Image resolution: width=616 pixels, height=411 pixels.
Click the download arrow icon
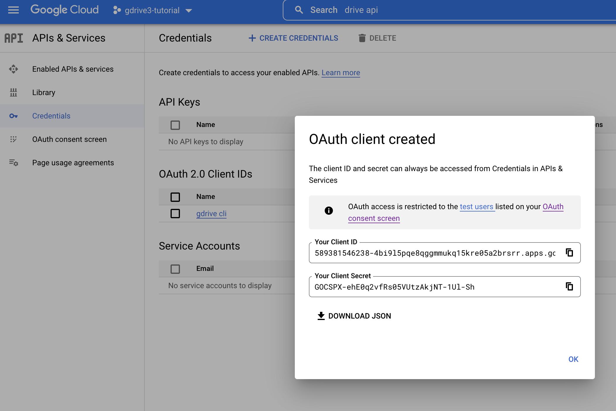coord(321,316)
